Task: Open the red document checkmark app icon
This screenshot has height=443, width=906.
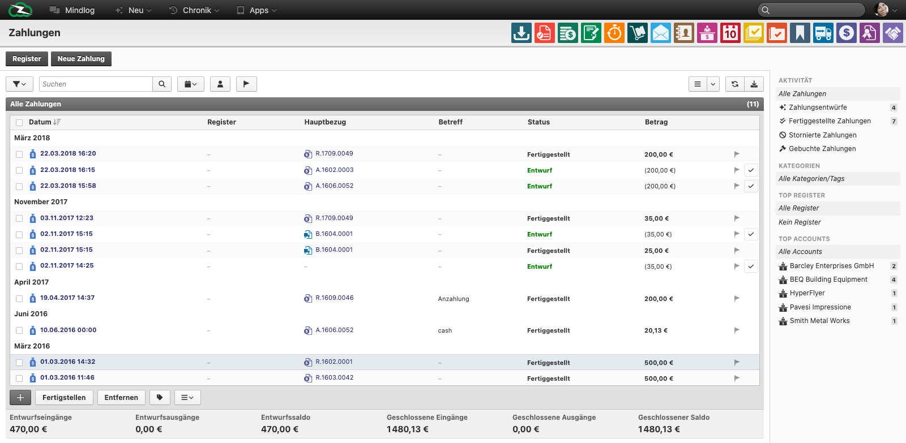Action: [544, 33]
